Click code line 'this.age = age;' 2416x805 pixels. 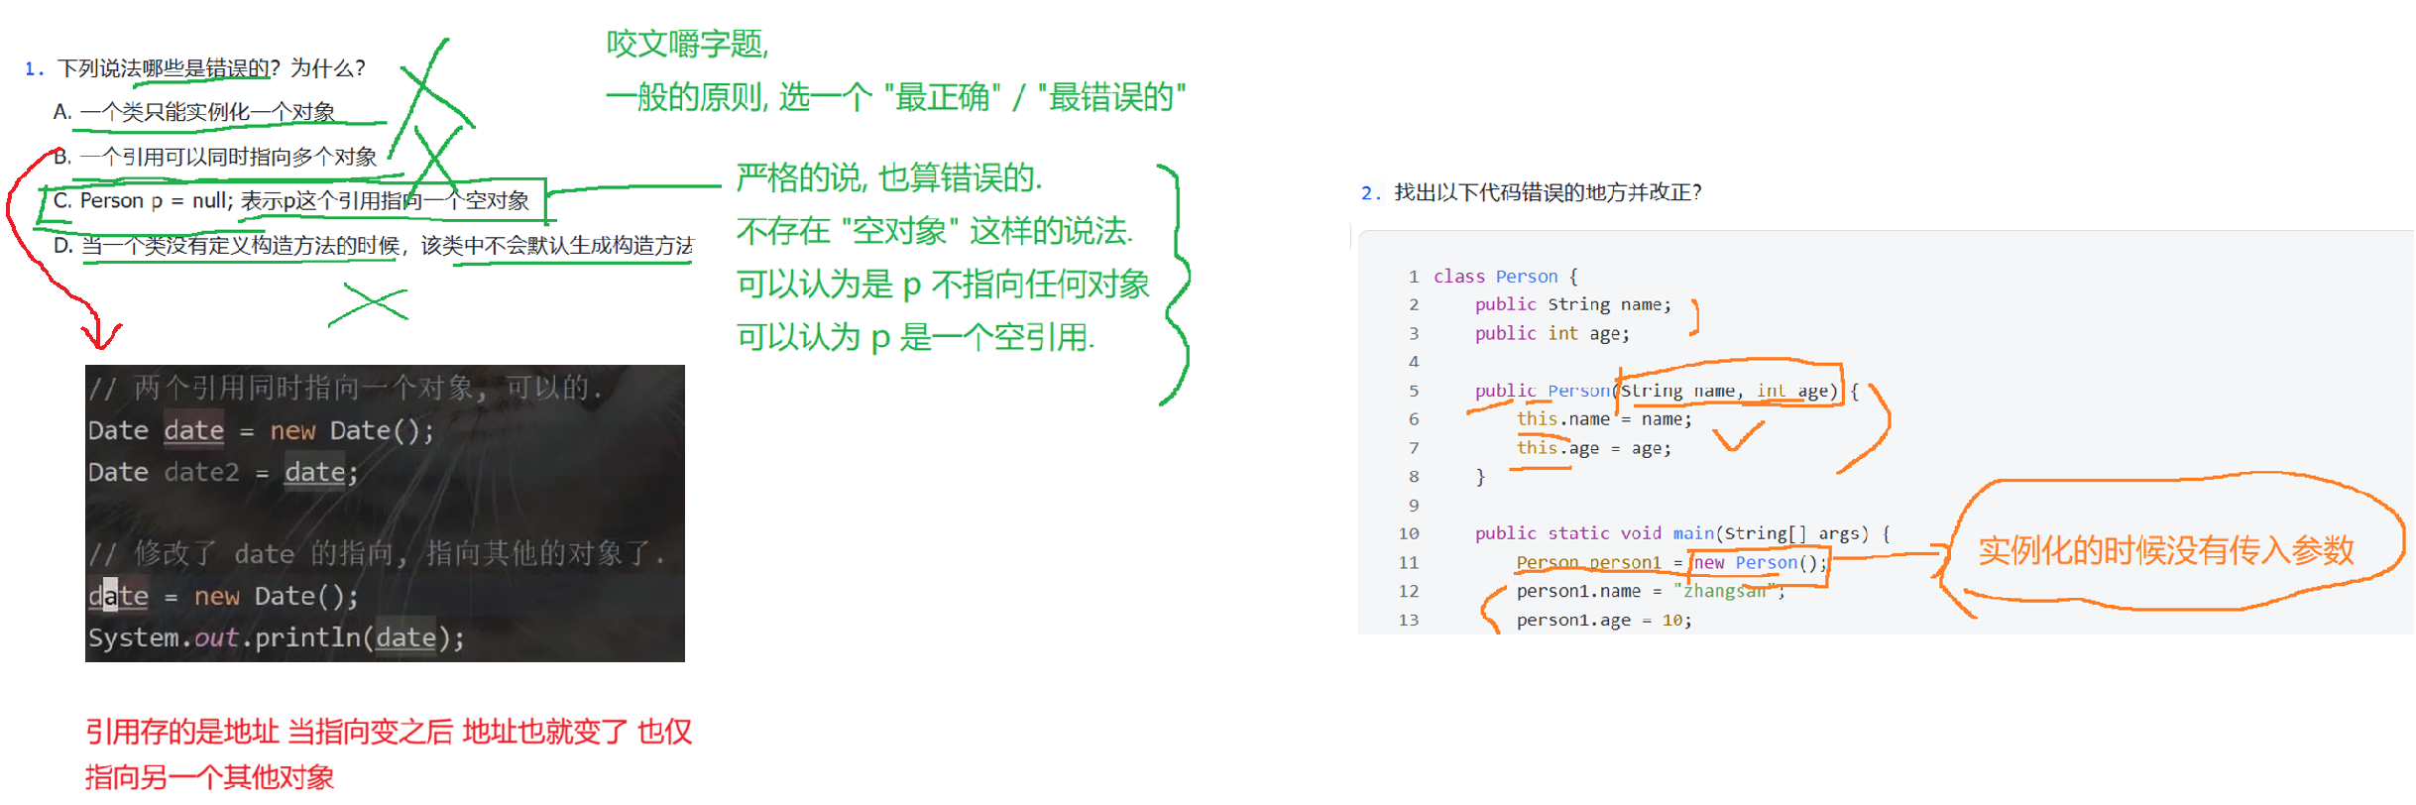pos(1593,448)
